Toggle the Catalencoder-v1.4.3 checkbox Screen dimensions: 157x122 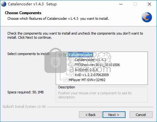[71, 60]
